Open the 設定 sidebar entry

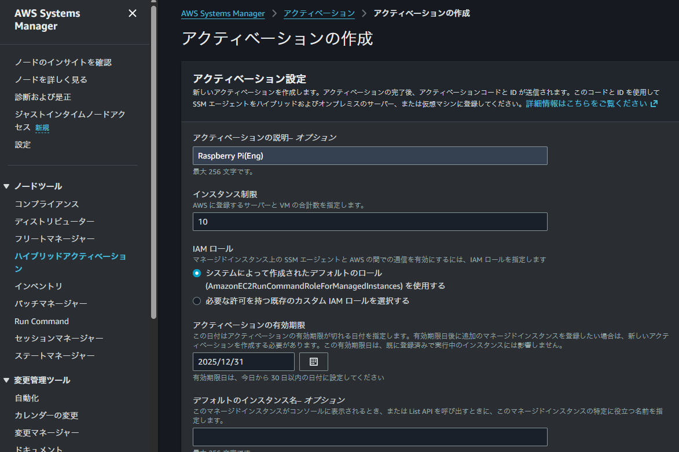point(23,144)
